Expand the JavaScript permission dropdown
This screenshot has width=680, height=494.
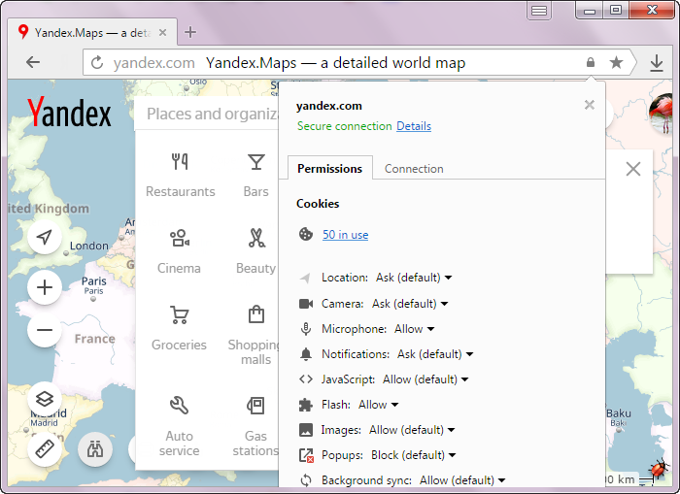[425, 379]
